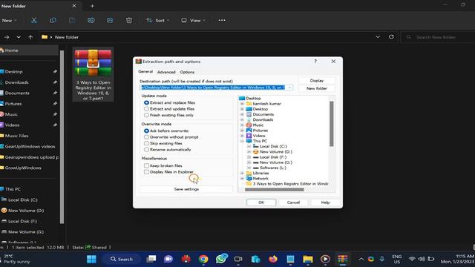The height and width of the screenshot is (267, 475).
Task: Click the Delete trash icon in Explorer toolbar
Action: (x=129, y=20)
